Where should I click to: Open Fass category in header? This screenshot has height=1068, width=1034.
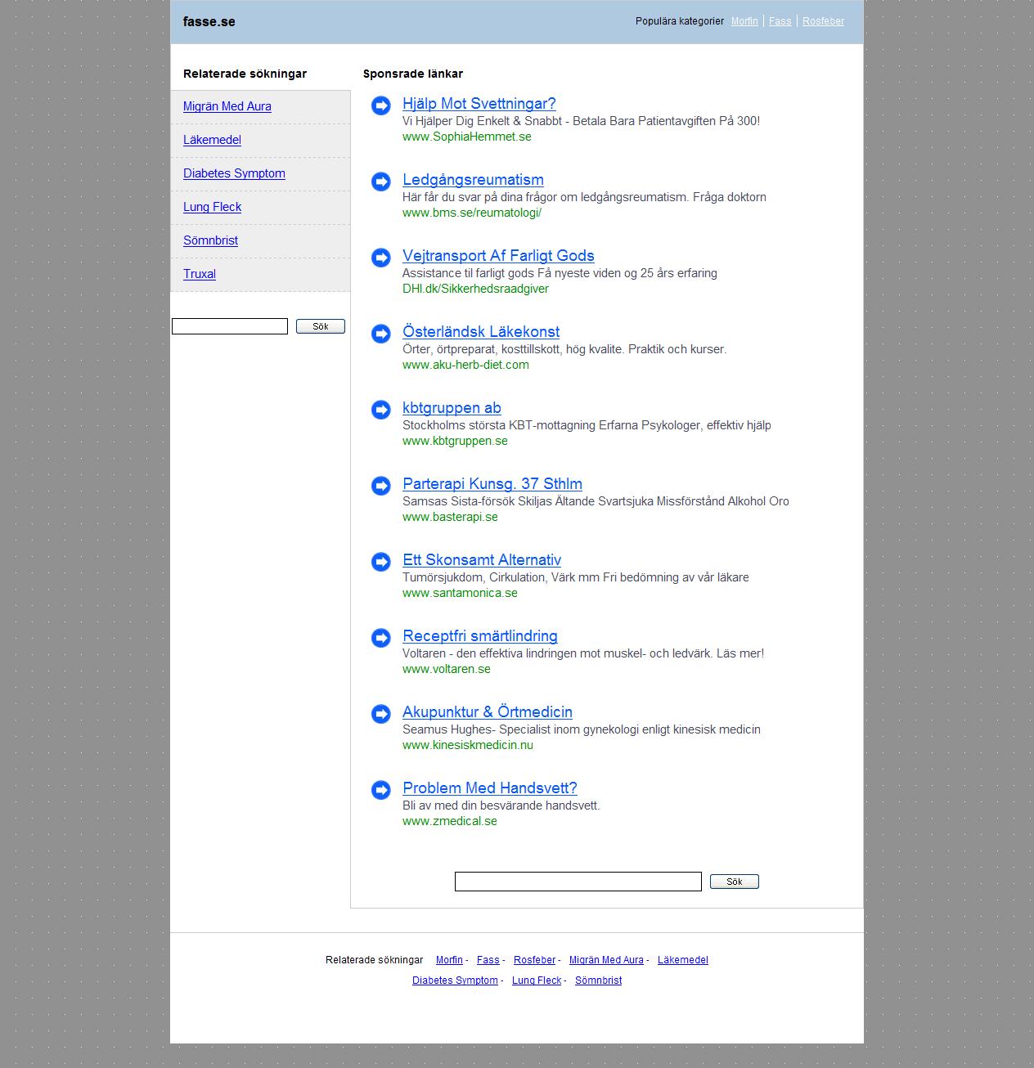click(x=780, y=21)
